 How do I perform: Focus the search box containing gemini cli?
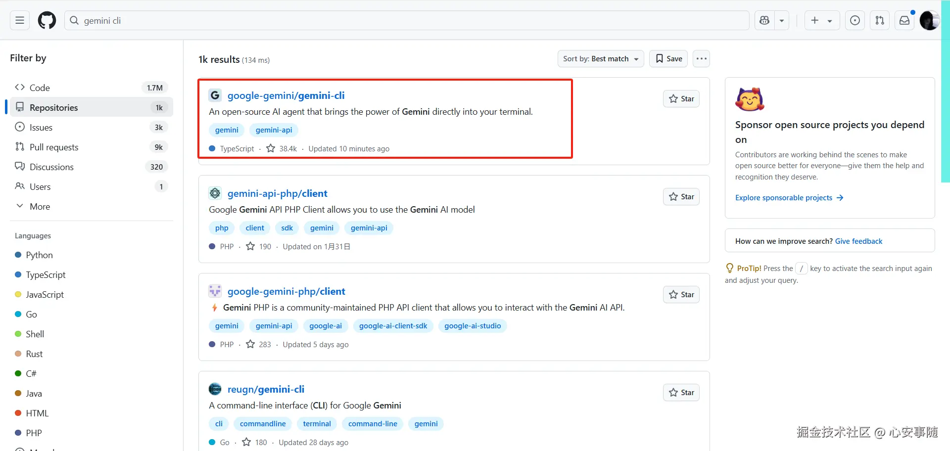pos(407,20)
